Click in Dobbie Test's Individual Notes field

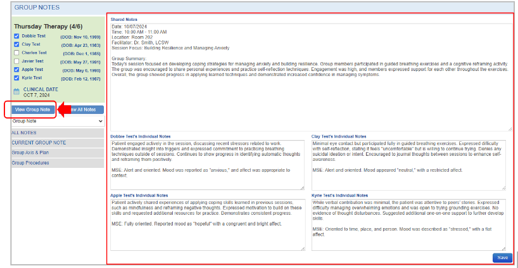tap(206, 165)
